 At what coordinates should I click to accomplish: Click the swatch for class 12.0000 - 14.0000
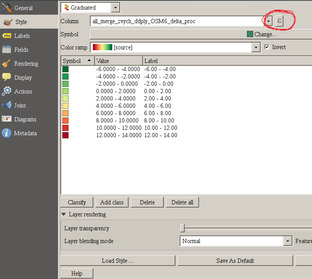65,135
